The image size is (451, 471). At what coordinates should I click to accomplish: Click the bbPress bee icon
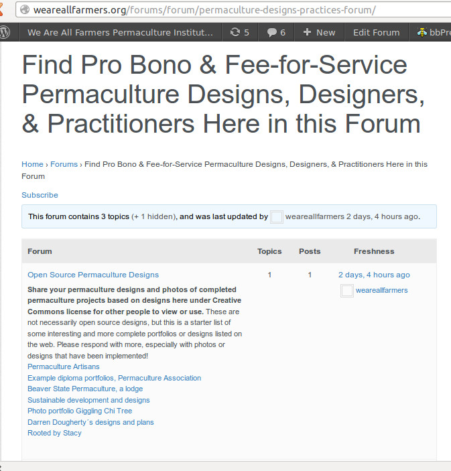(422, 32)
